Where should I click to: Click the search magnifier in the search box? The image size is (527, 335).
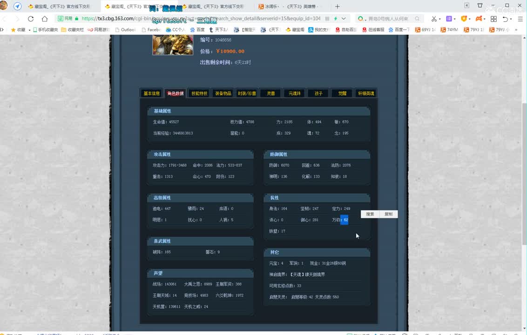(x=418, y=19)
